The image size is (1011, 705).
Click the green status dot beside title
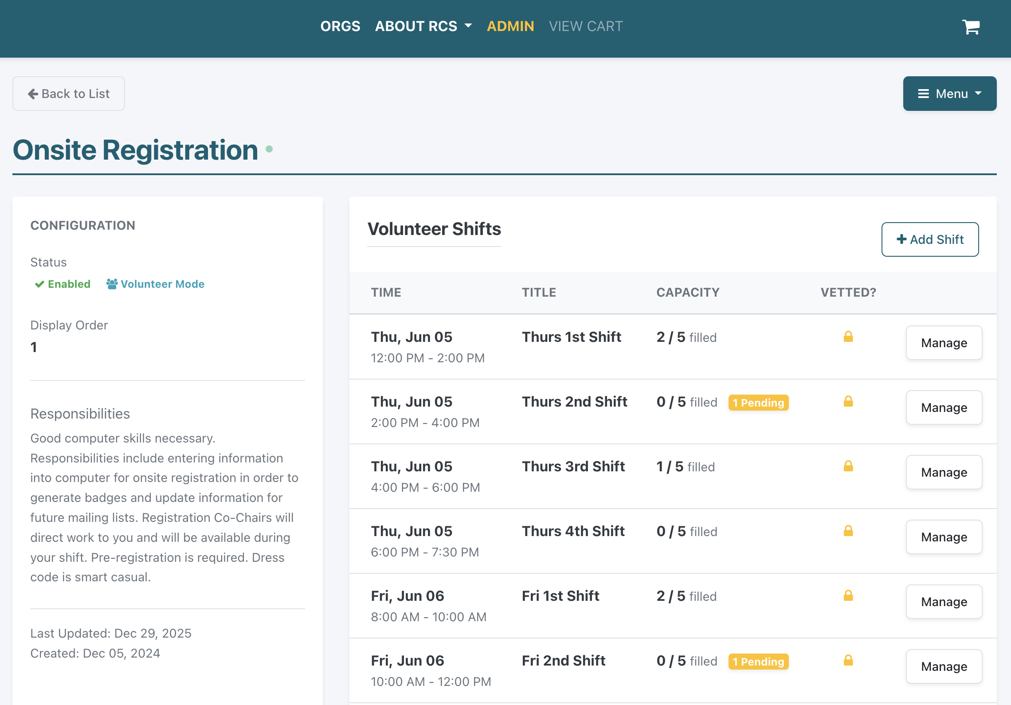[269, 149]
